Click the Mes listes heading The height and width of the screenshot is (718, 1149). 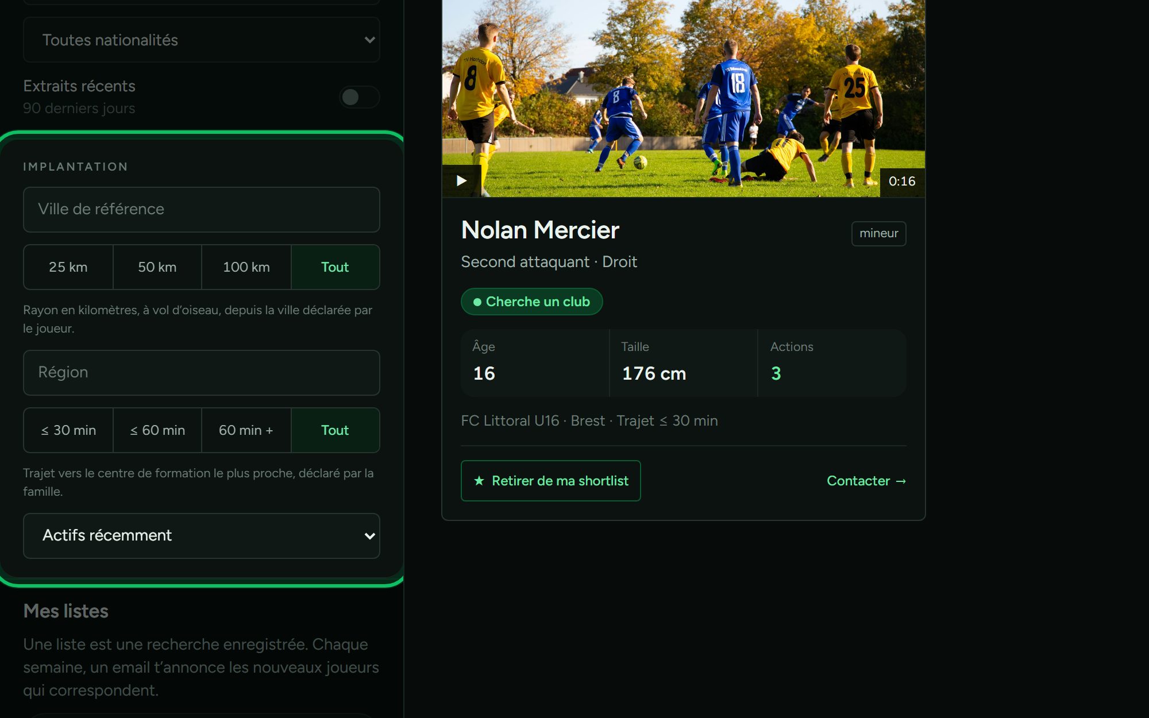point(65,611)
